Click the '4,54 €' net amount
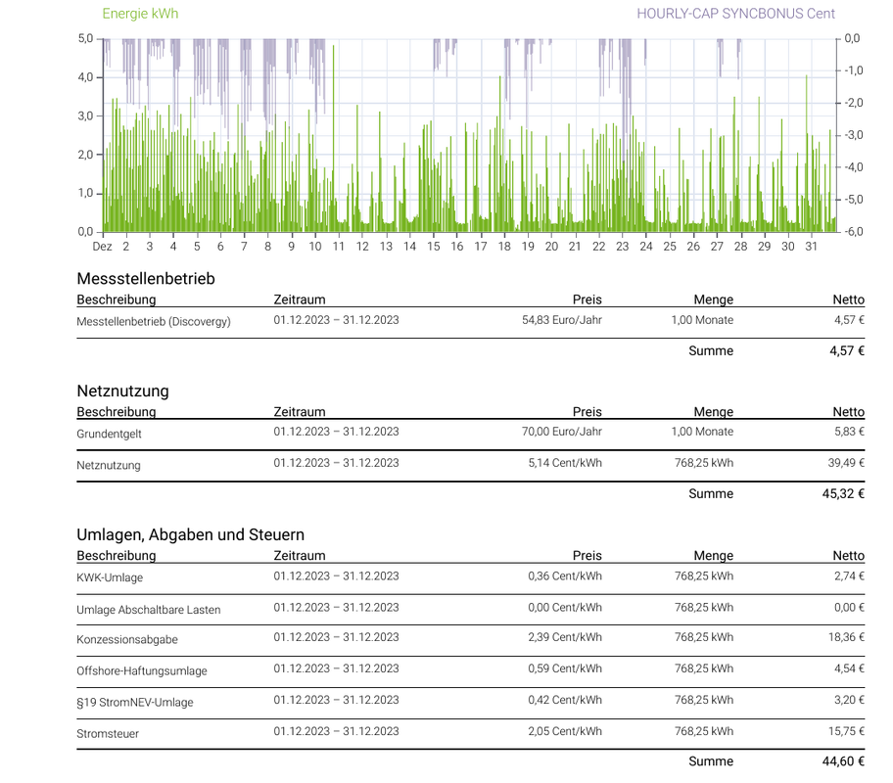Viewport: 893px width, 783px height. click(849, 668)
